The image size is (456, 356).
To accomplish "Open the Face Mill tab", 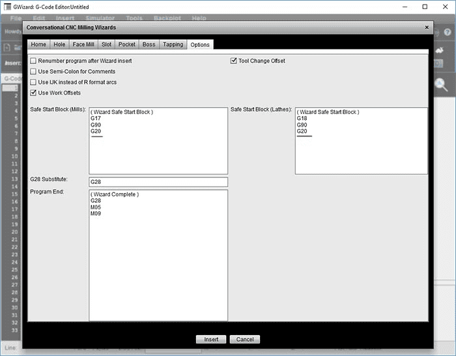I will click(x=83, y=44).
